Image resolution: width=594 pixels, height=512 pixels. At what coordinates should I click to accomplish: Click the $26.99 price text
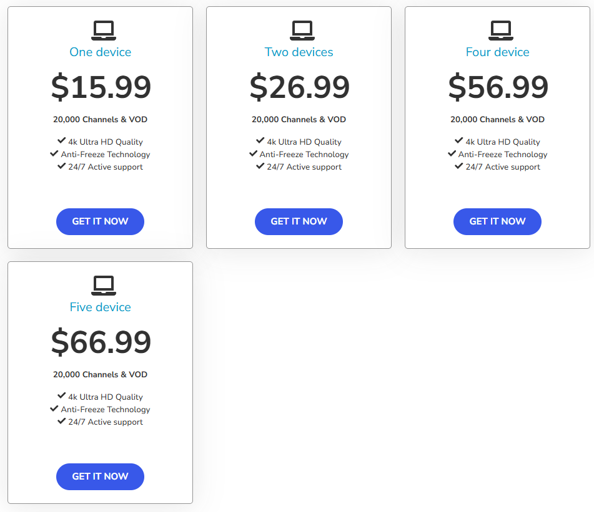pyautogui.click(x=300, y=87)
